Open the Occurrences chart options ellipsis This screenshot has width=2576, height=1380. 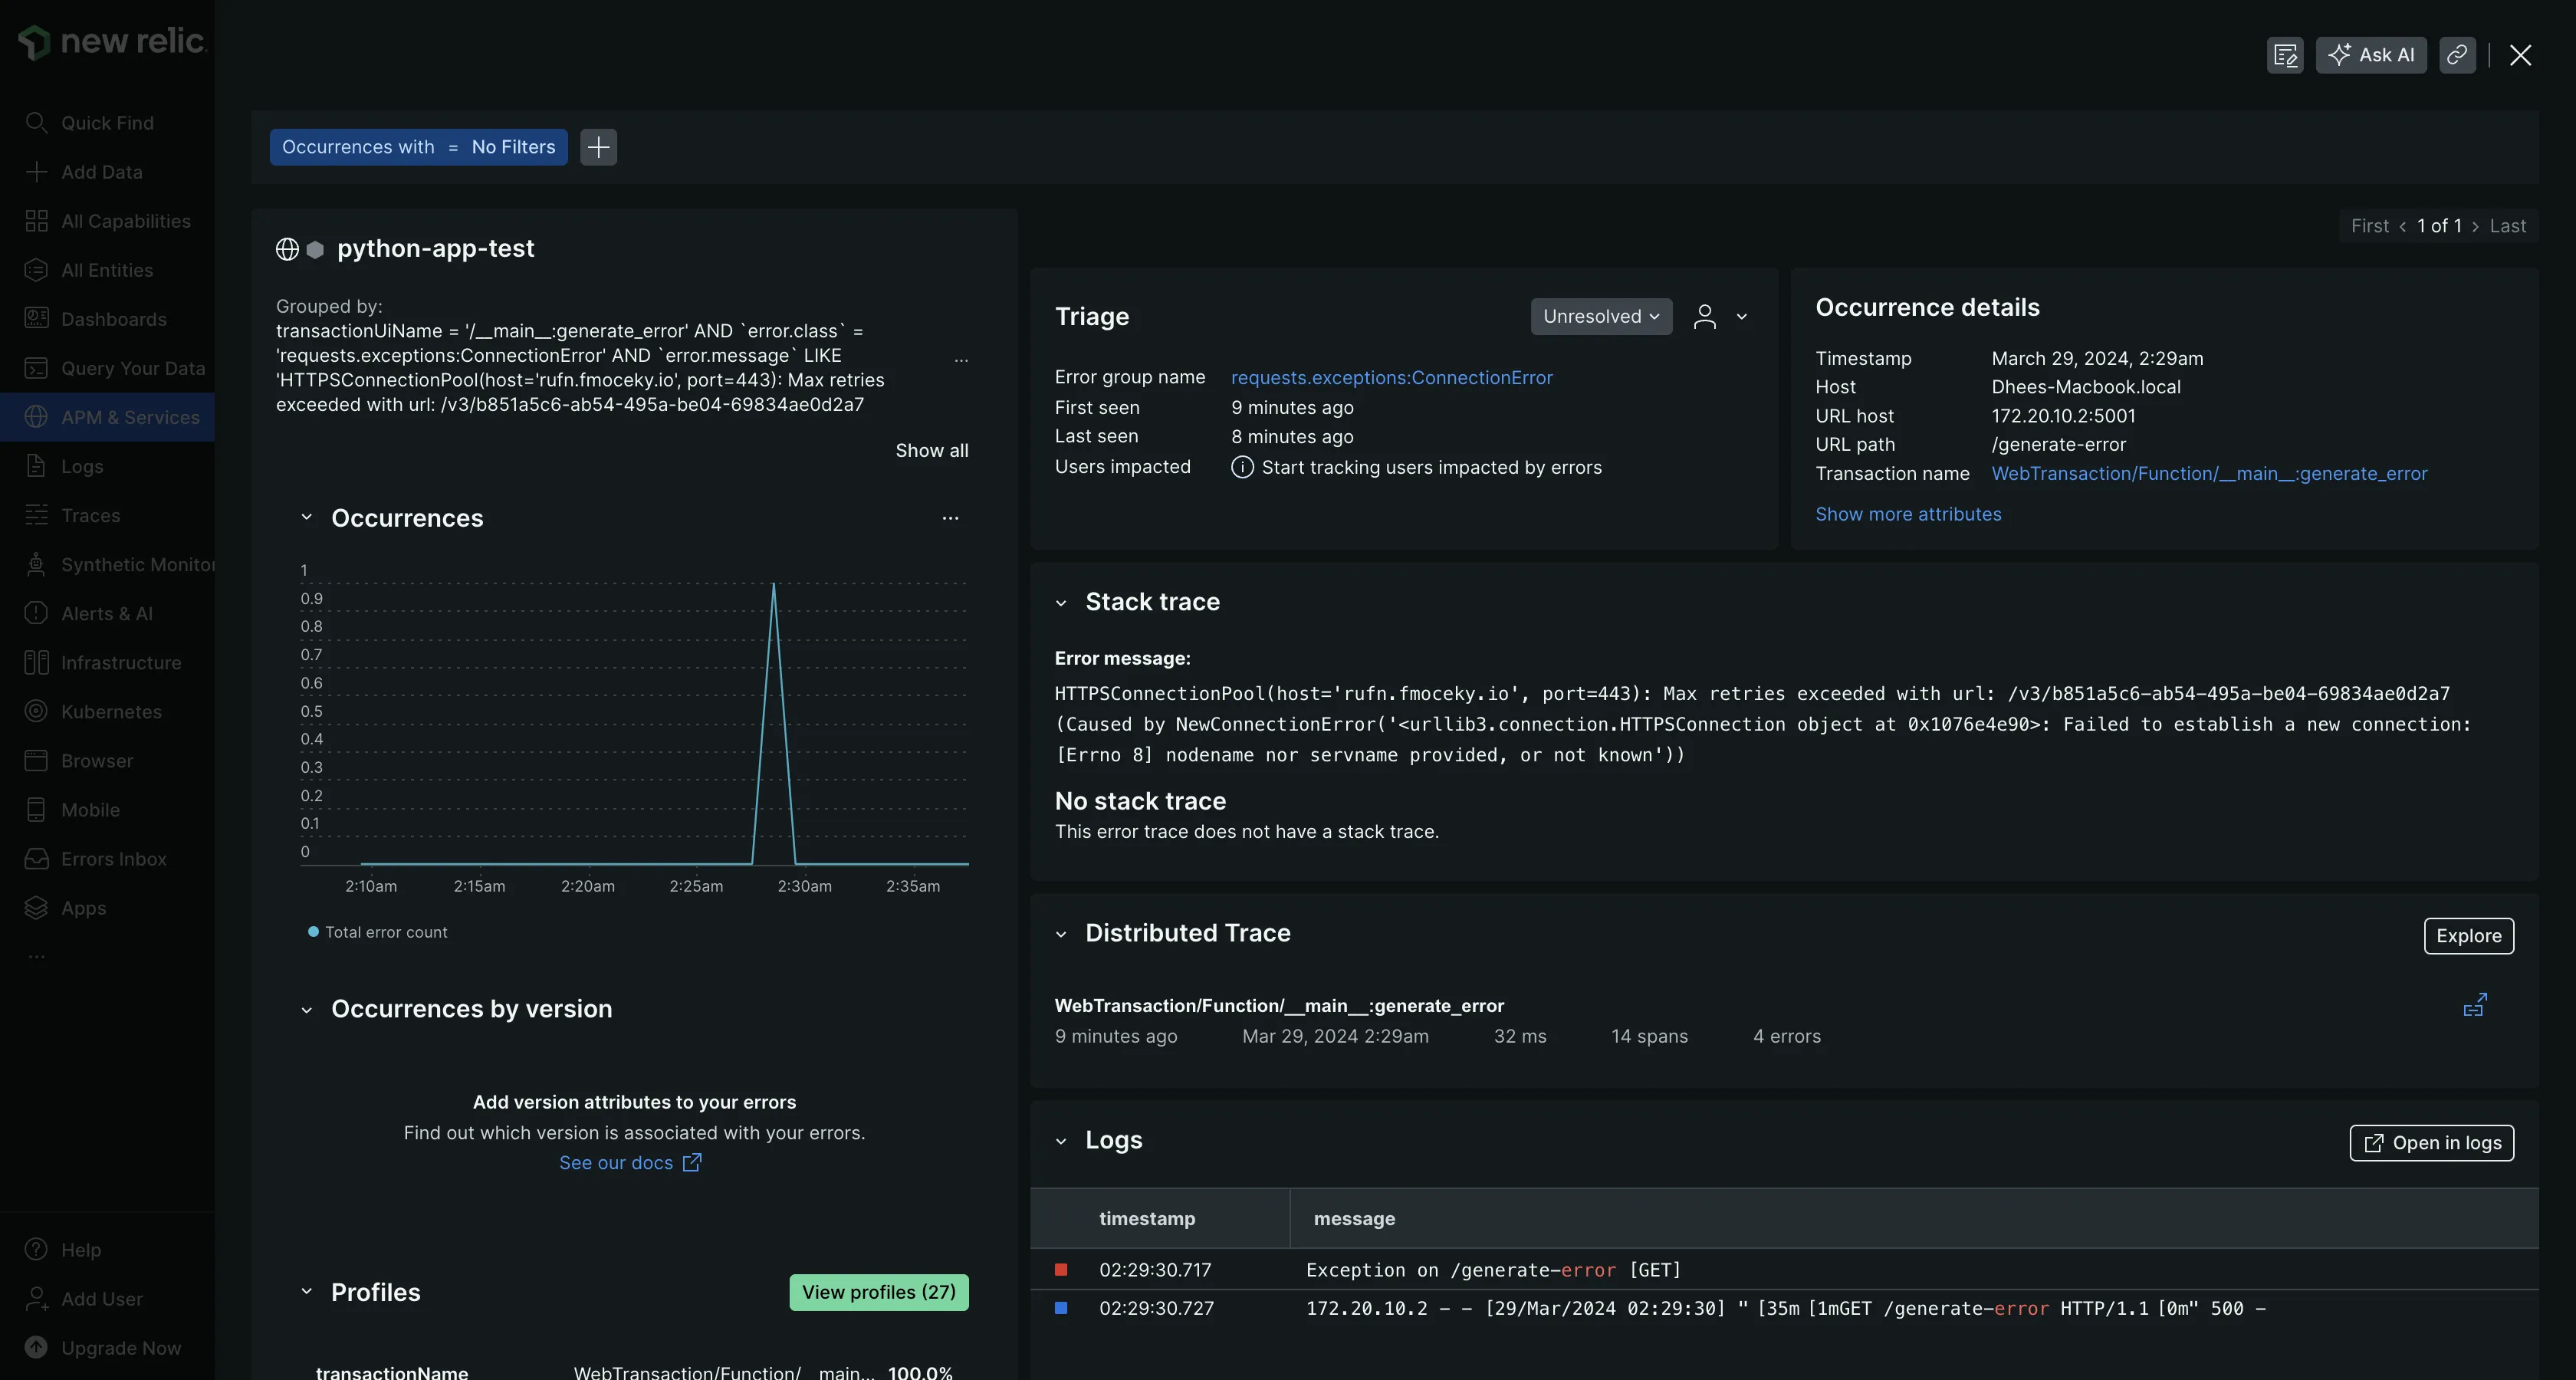click(x=950, y=518)
